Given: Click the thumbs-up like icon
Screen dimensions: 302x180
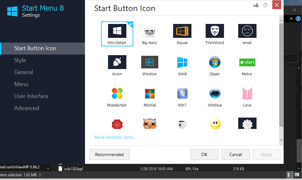Looking at the screenshot, I should click(x=256, y=5).
